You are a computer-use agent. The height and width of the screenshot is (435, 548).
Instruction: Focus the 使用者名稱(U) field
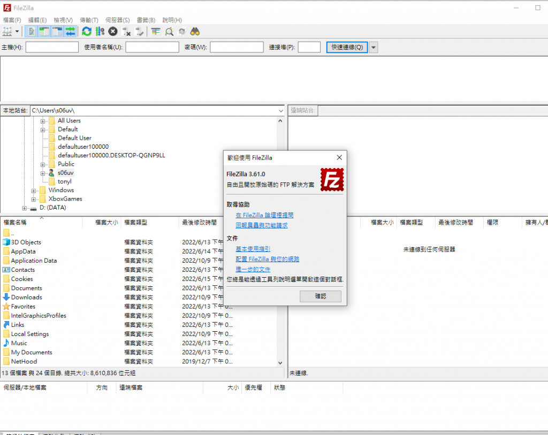tap(153, 47)
